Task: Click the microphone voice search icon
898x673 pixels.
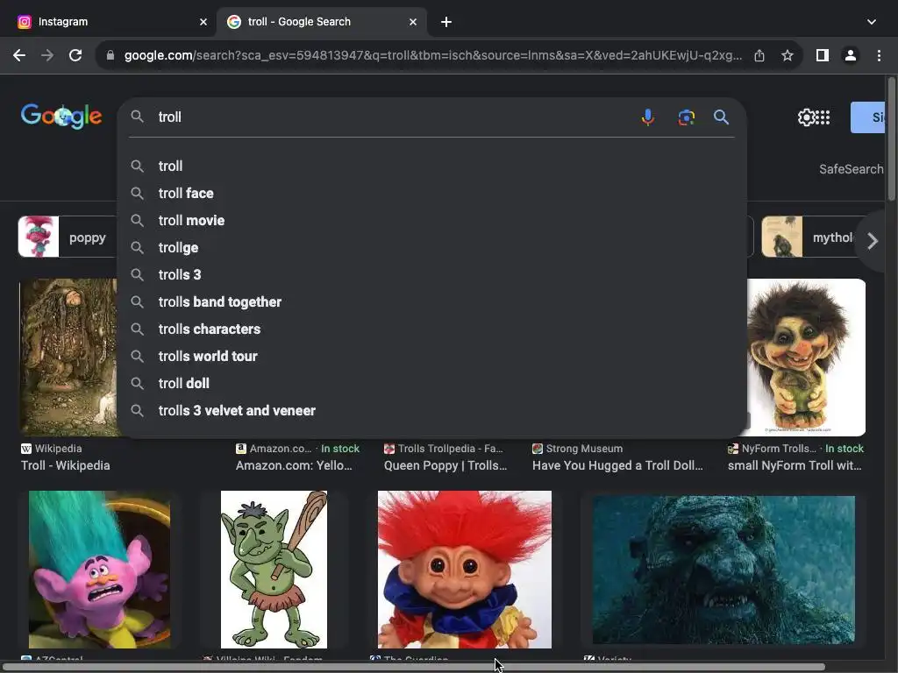Action: click(648, 117)
